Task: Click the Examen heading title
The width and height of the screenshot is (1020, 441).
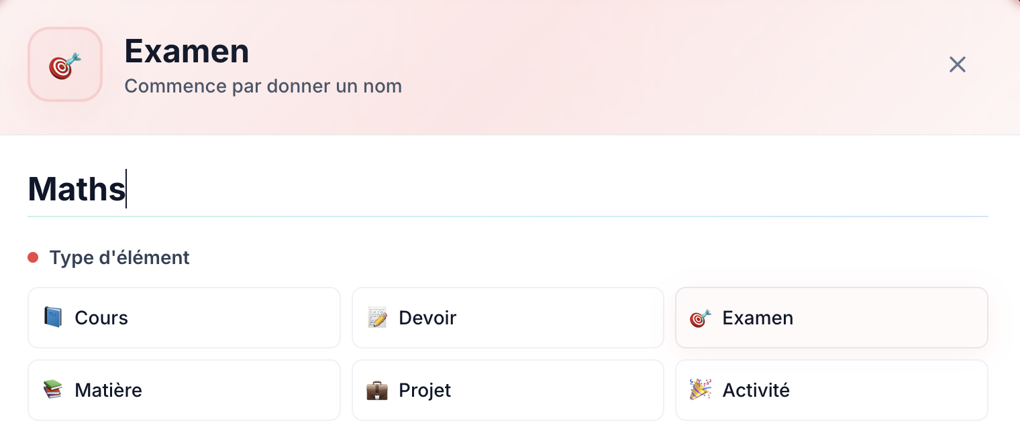Action: tap(187, 52)
